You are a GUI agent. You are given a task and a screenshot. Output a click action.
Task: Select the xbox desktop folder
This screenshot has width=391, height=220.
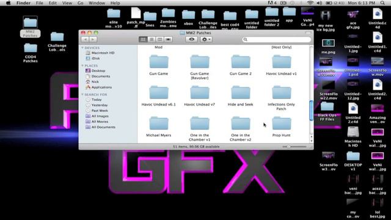[x=189, y=18]
